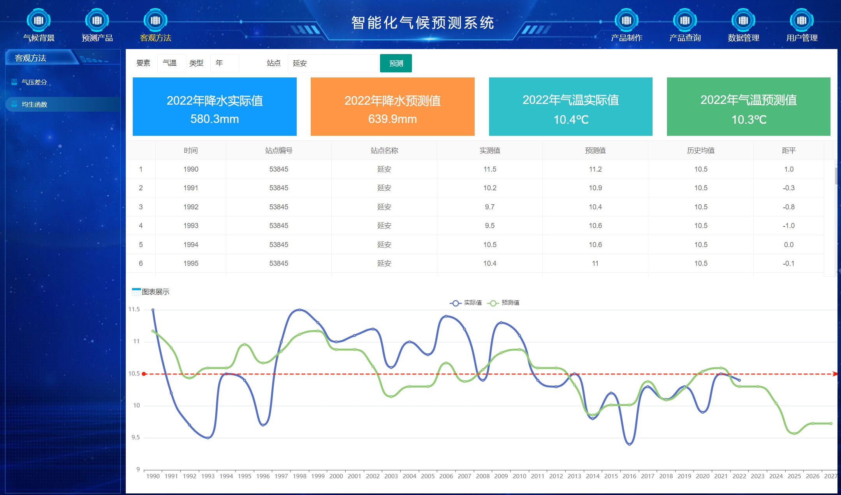The image size is (841, 495).
Task: Click the 历史均值 column header
Action: point(701,151)
